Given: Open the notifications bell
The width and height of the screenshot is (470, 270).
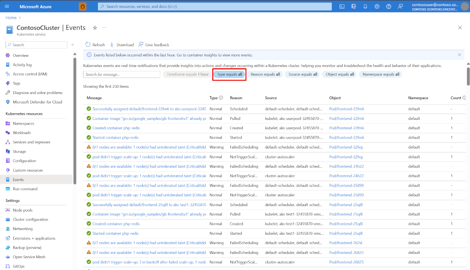Looking at the screenshot, I should click(x=365, y=7).
